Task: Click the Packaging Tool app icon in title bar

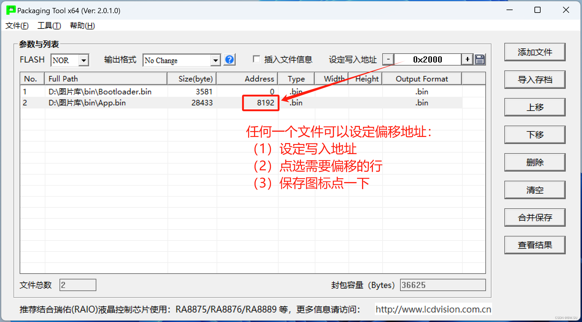Action: click(11, 10)
